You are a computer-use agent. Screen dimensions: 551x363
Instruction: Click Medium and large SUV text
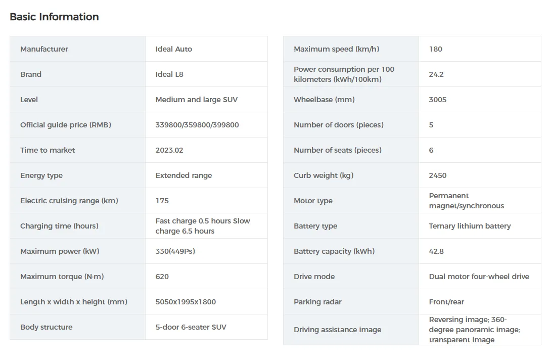(x=196, y=100)
